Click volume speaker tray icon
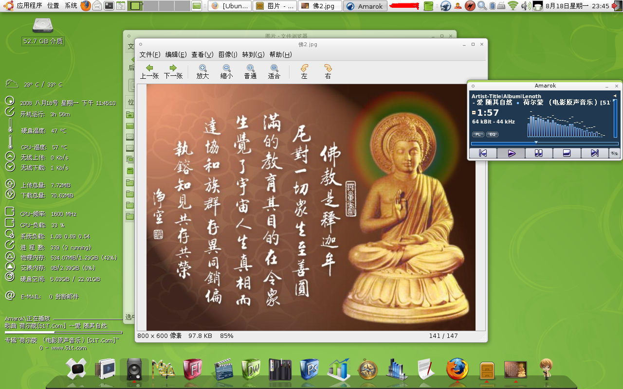Screen dimensions: 623x389 click(526, 6)
